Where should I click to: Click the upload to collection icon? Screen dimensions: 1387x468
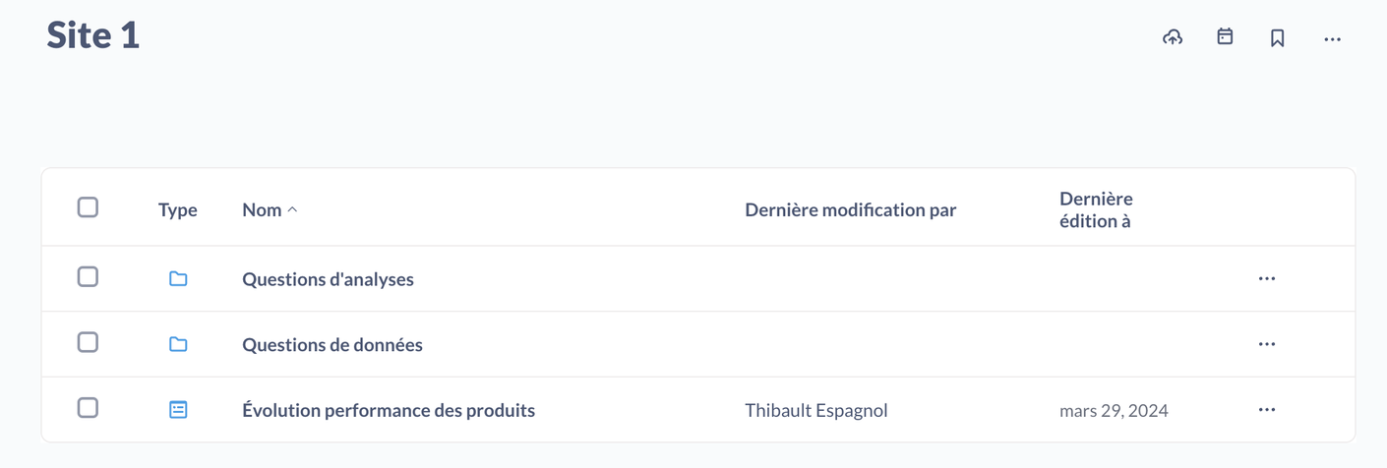point(1172,38)
